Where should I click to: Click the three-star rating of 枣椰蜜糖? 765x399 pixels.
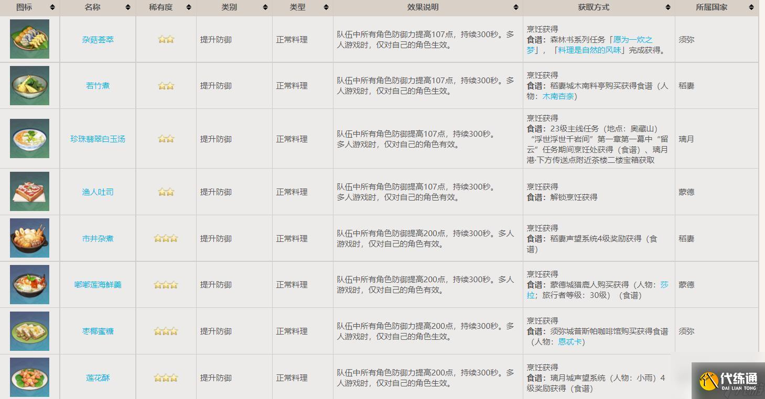click(x=166, y=331)
